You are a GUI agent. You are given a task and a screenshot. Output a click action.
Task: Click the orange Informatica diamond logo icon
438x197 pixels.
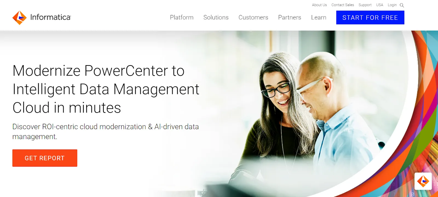click(19, 18)
